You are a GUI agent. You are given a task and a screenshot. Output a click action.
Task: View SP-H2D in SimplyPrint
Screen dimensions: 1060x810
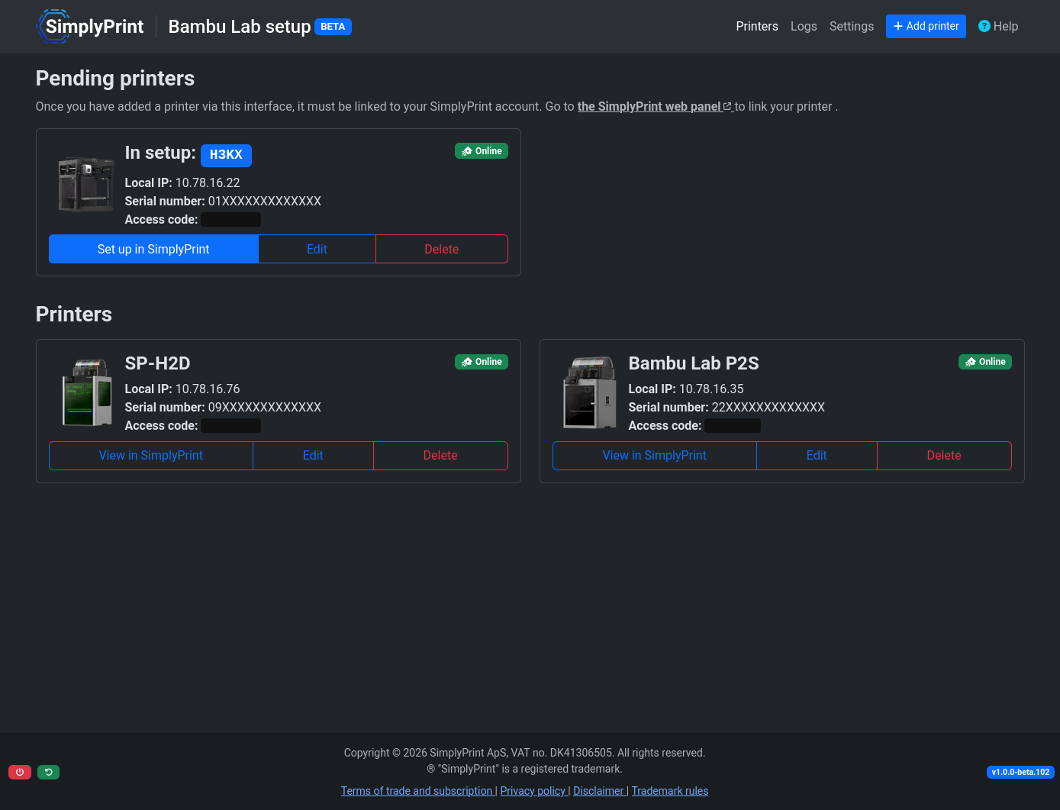pyautogui.click(x=151, y=455)
